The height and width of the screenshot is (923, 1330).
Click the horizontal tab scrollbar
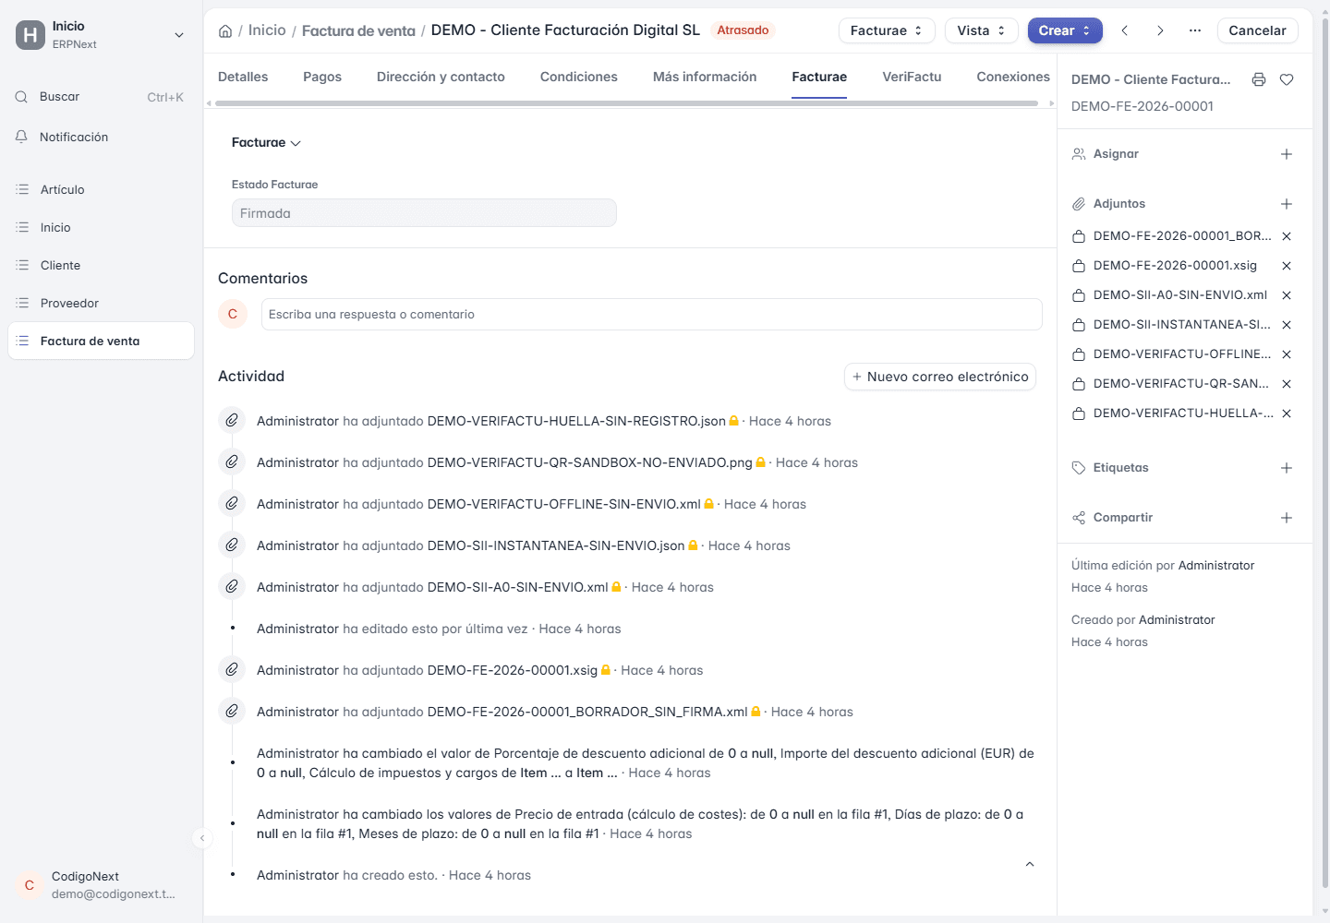626,103
